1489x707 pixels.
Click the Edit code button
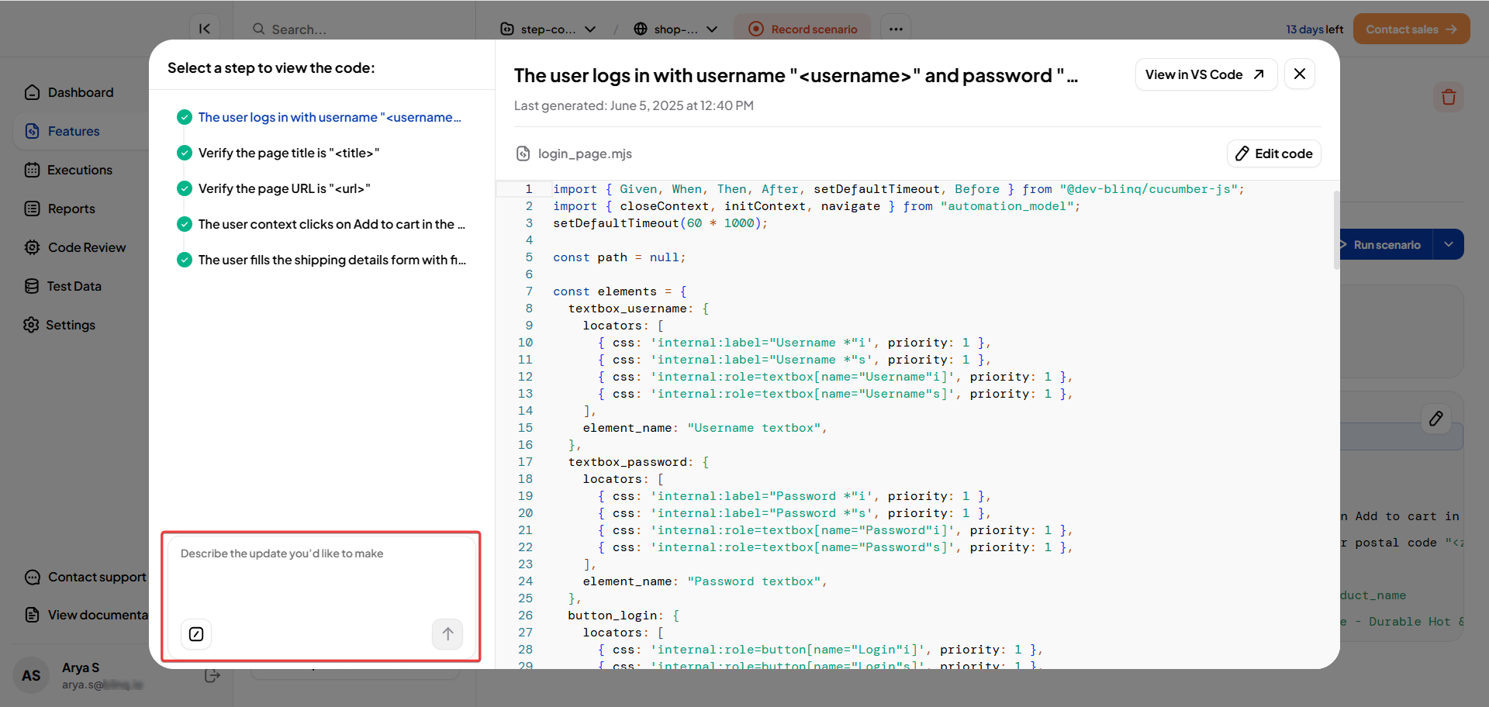coord(1273,153)
